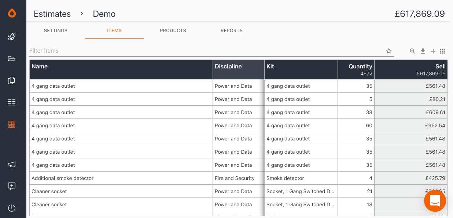The image size is (453, 218).
Task: Sort by Kit column header
Action: tap(301, 69)
